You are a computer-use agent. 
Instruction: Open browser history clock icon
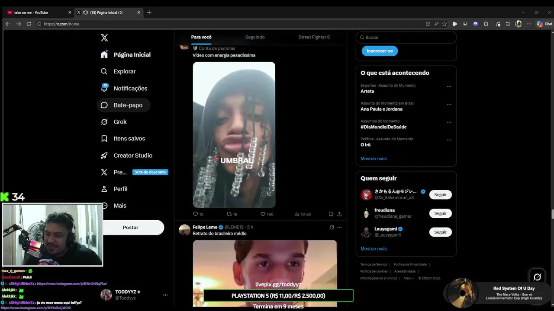508,24
